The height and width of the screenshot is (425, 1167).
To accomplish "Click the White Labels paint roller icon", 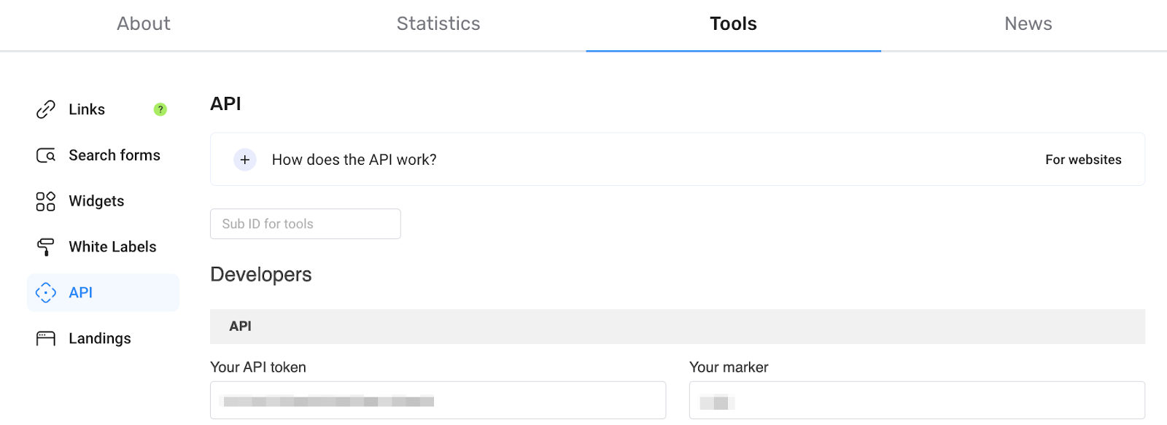I will pos(46,247).
